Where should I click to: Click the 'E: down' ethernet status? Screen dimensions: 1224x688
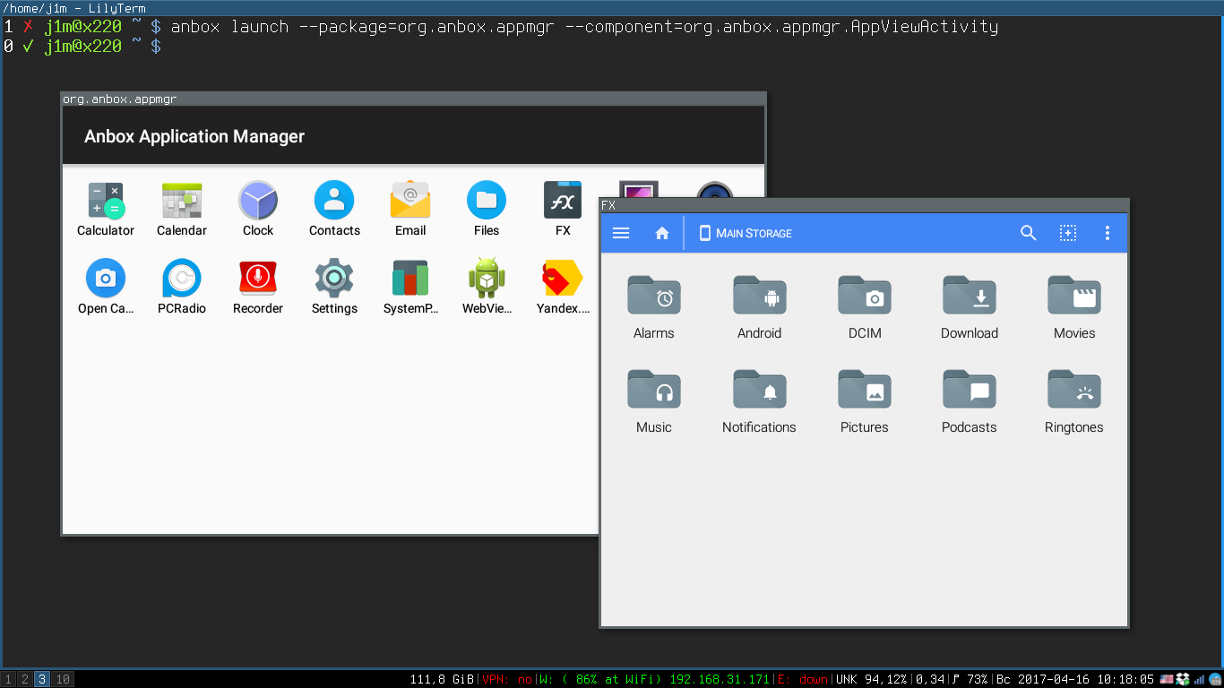coord(802,679)
